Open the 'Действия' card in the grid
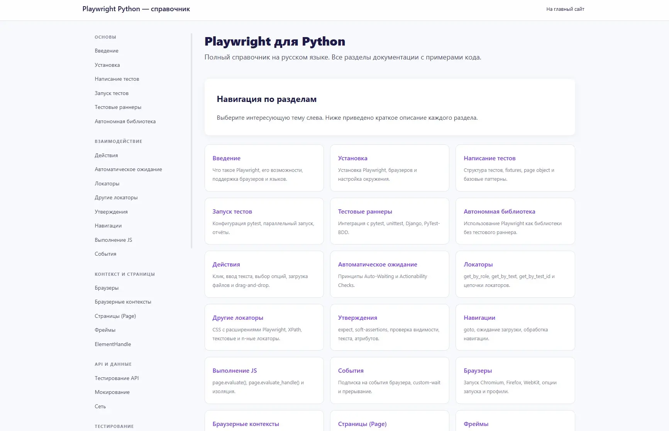 tap(264, 274)
